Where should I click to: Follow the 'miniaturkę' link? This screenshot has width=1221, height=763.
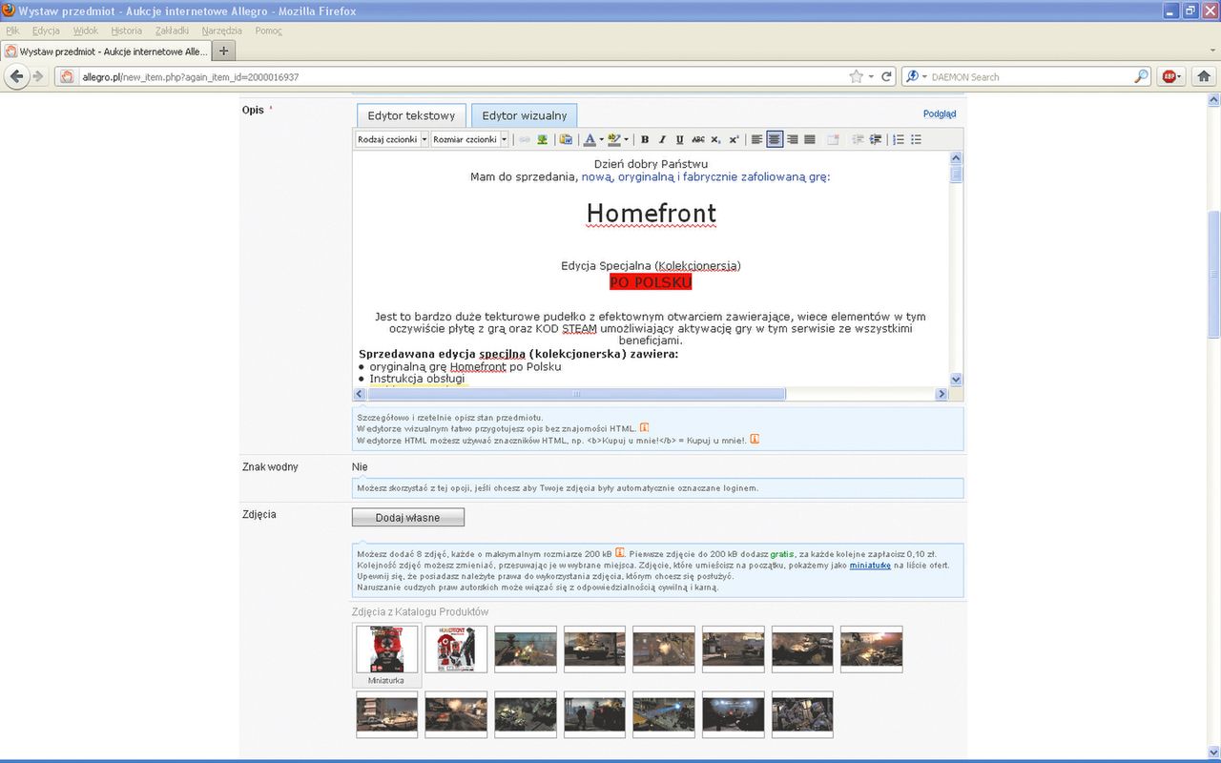point(870,565)
